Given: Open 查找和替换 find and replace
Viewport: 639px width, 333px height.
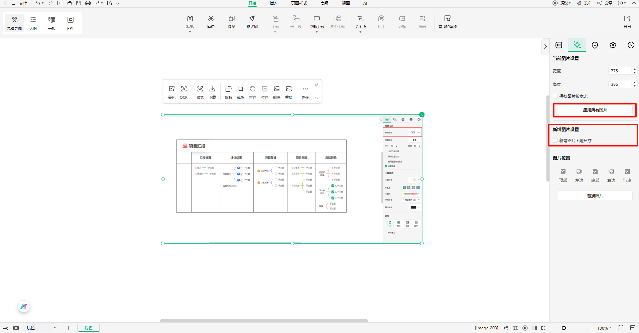Looking at the screenshot, I should tap(448, 22).
